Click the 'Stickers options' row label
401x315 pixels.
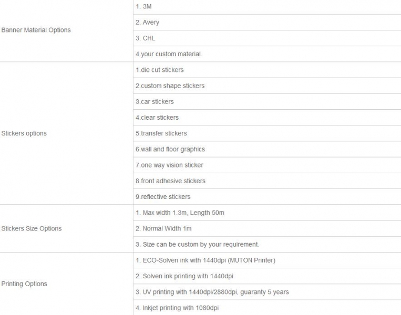24,133
